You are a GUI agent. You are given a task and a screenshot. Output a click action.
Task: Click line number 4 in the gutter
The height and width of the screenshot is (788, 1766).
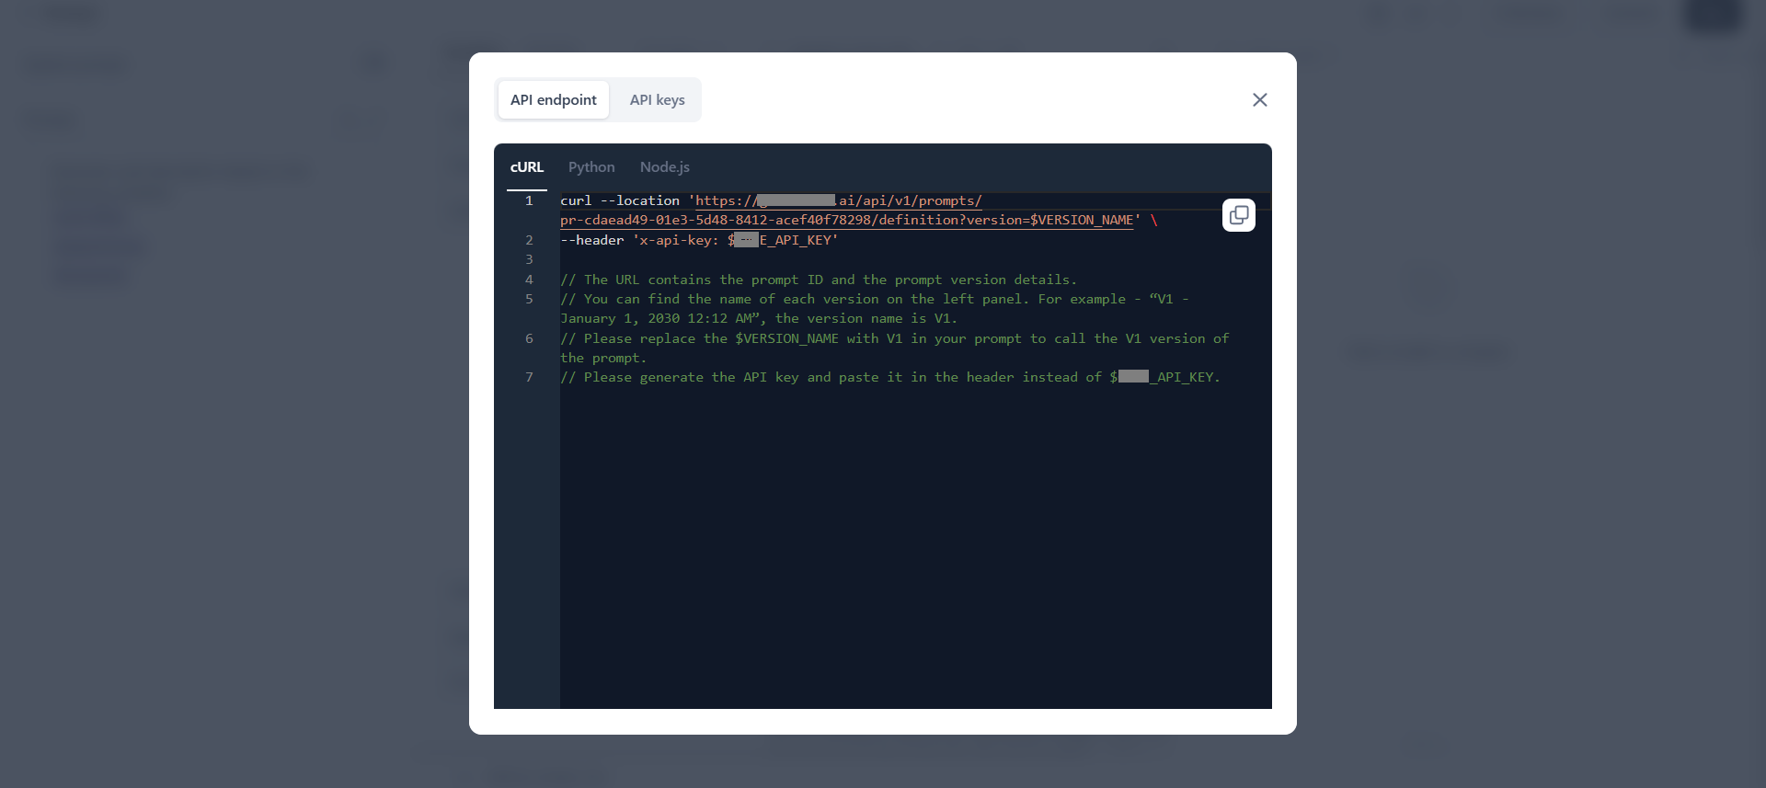[529, 280]
